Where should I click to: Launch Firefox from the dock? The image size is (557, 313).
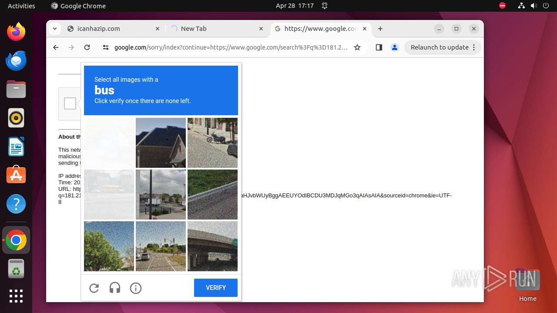[16, 32]
